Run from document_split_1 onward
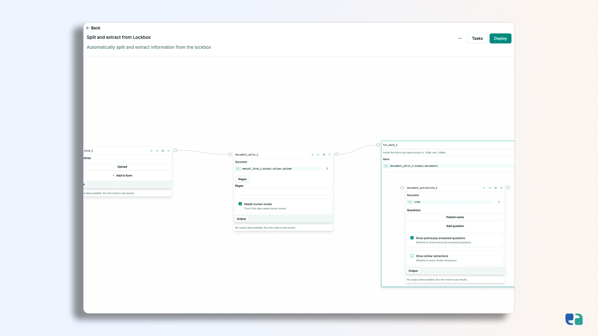Screen dimensions: 598x336 [318, 155]
